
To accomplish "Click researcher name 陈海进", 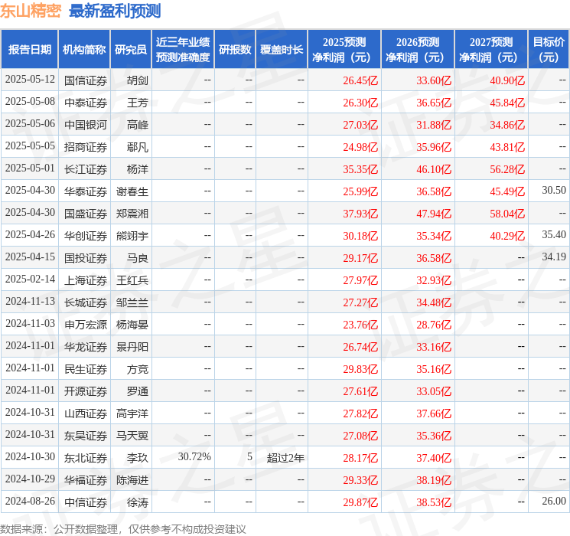I will 132,480.
